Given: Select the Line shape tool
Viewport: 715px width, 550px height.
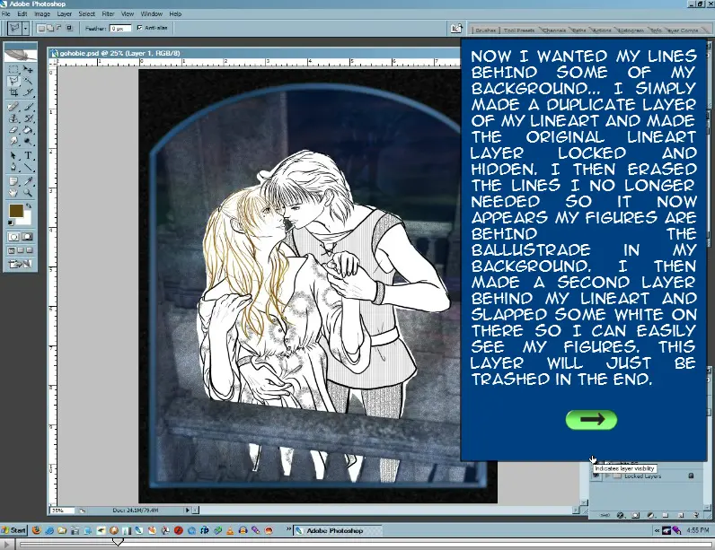Looking at the screenshot, I should [x=28, y=168].
